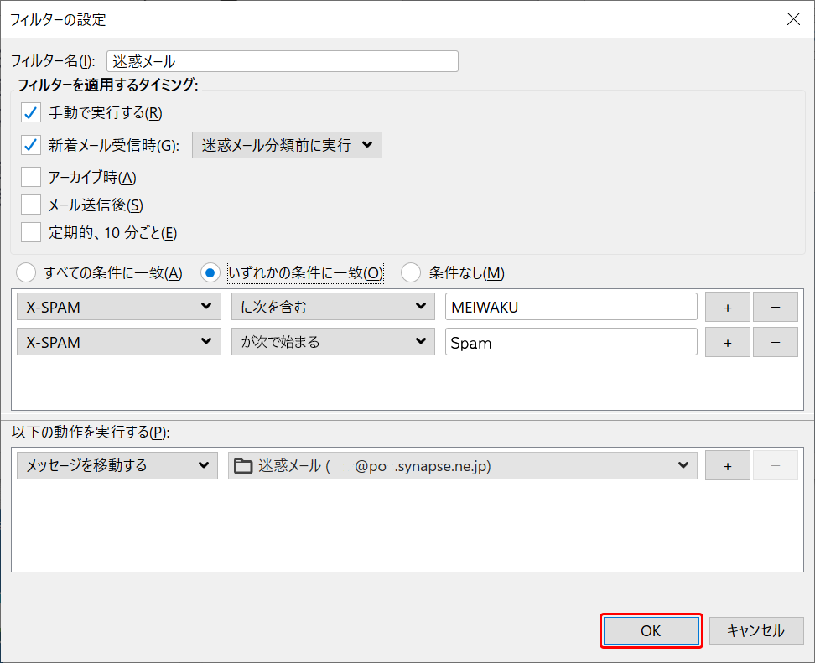
Task: Open X-SPAM dropdown in Spam row
Action: [x=119, y=342]
